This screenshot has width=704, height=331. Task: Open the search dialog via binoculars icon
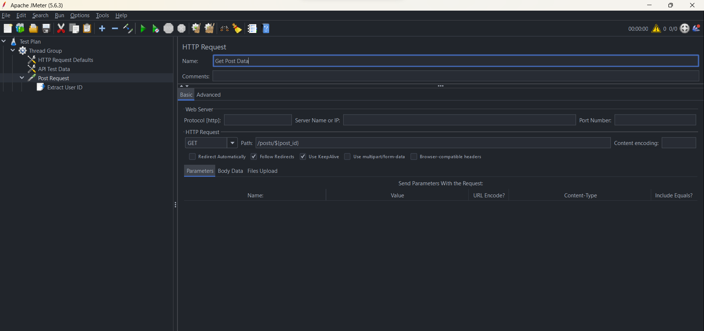pyautogui.click(x=224, y=28)
